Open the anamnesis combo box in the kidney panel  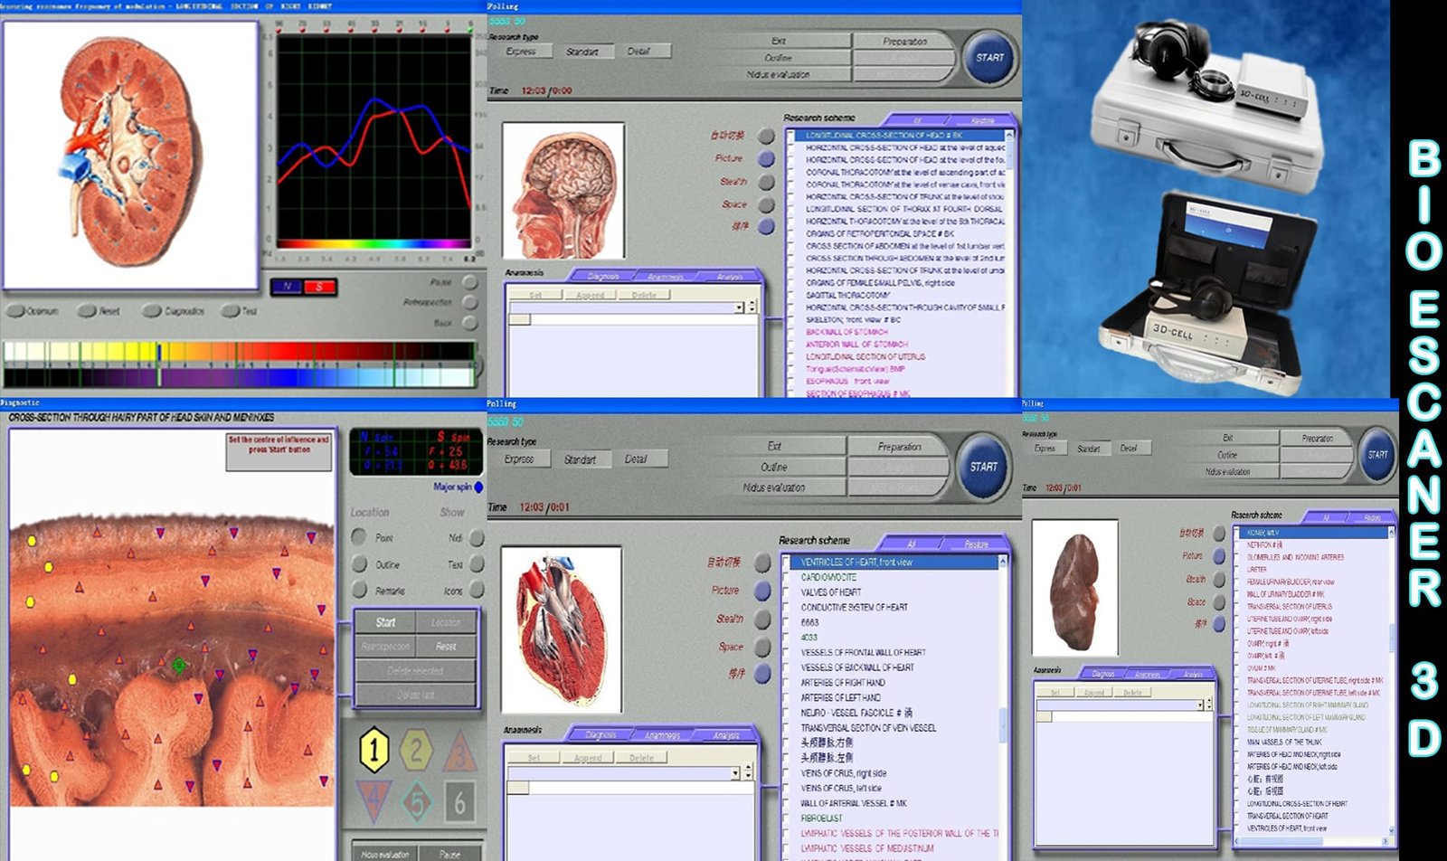[x=1200, y=705]
